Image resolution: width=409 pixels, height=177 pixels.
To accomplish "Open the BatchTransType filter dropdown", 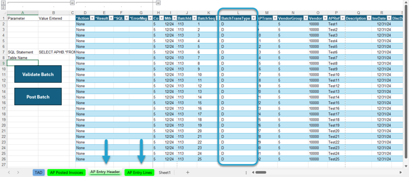I will coord(253,18).
